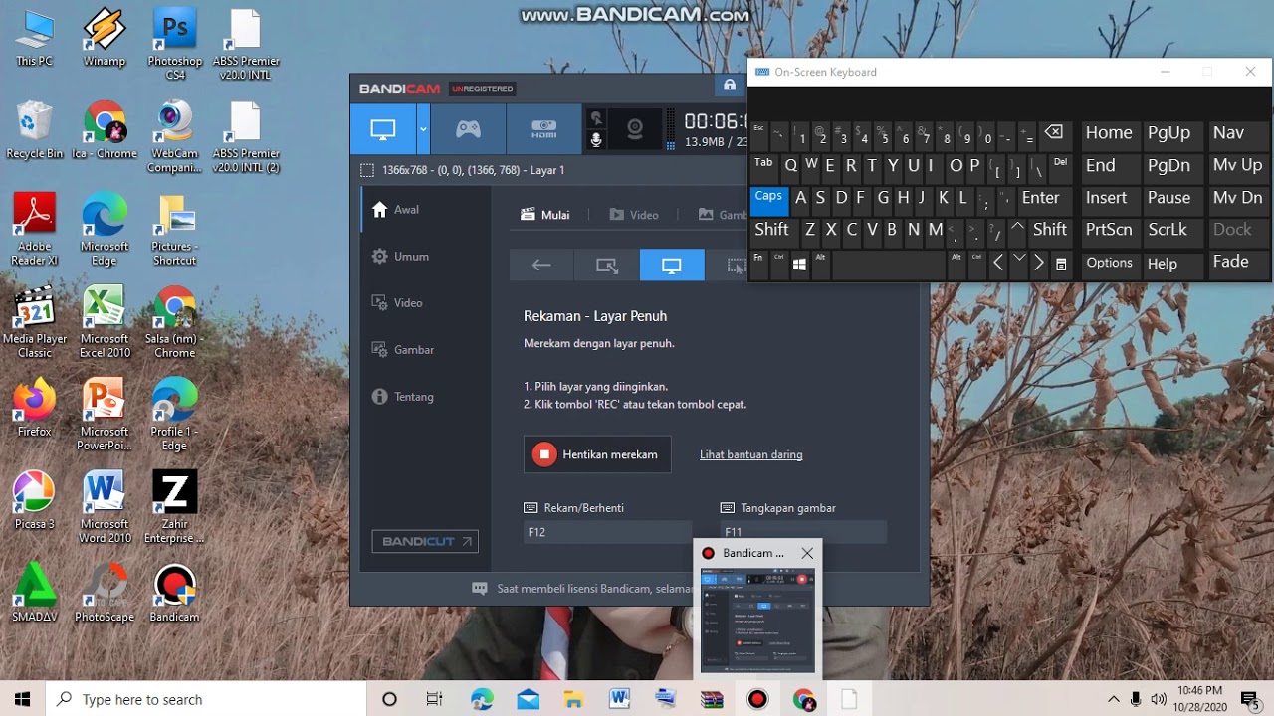Click the selection-area icon beside 1366x768 text
The image size is (1274, 716).
click(367, 170)
